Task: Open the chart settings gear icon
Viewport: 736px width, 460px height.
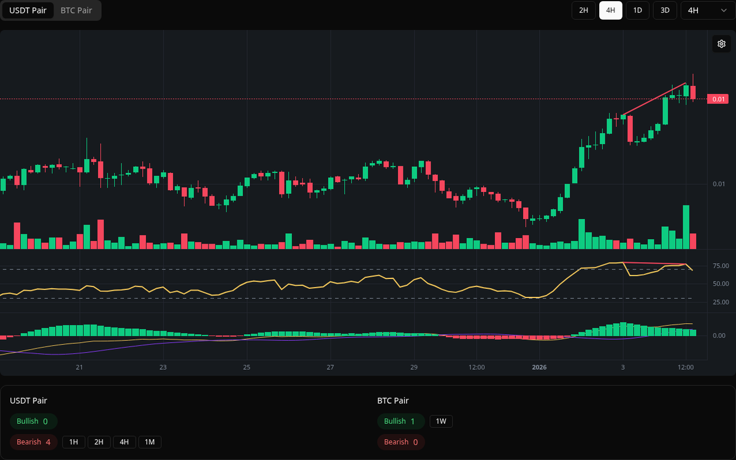Action: [721, 44]
